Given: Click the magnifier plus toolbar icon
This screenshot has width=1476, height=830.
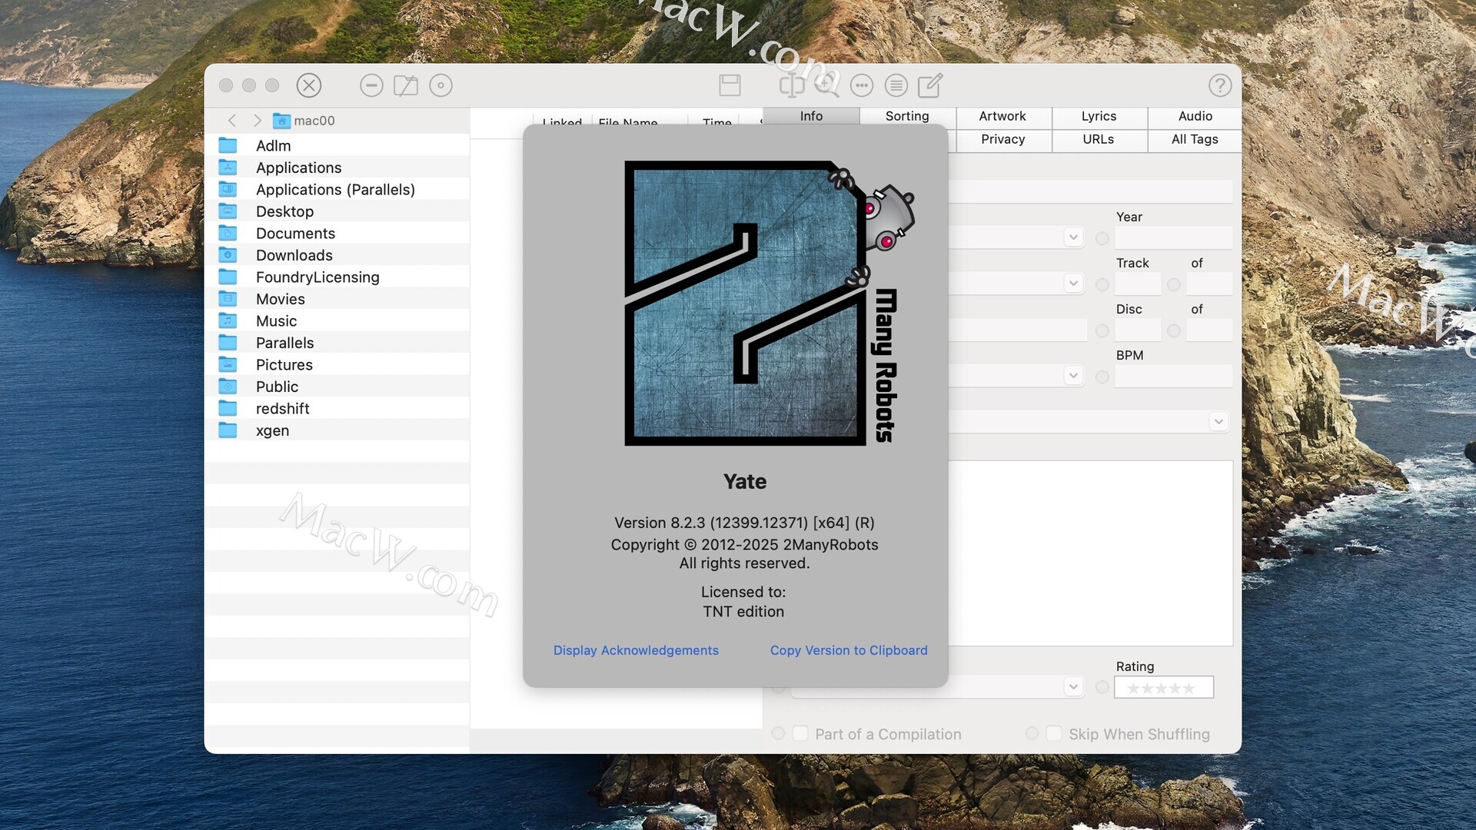Looking at the screenshot, I should click(826, 85).
